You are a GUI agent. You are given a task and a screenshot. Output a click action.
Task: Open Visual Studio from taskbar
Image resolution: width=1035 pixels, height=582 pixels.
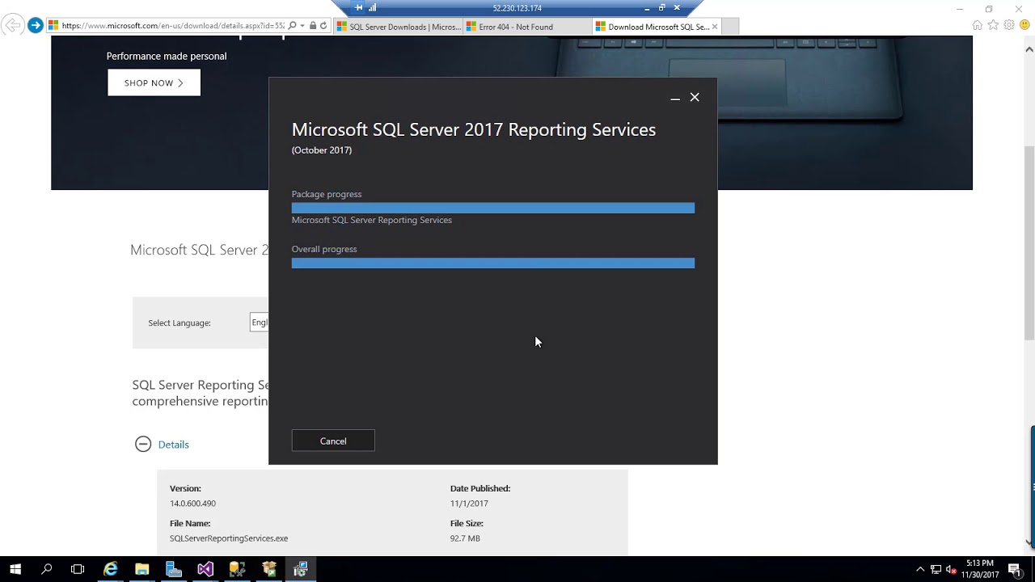[205, 569]
